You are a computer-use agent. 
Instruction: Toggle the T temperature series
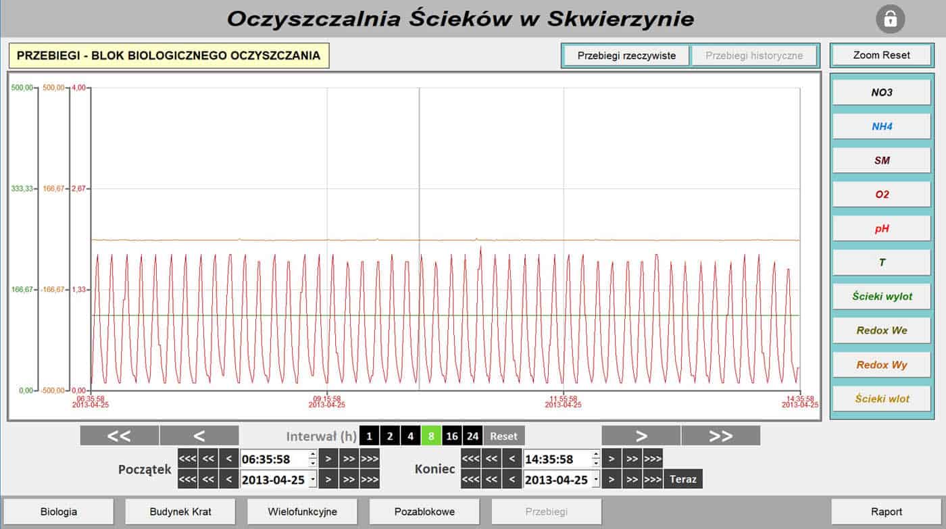point(882,262)
